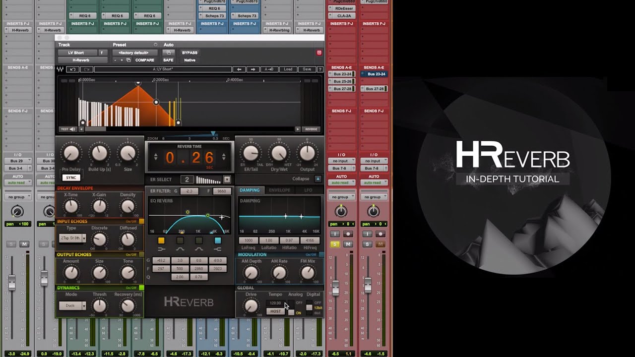Switch to the ENVELOPE tab
The width and height of the screenshot is (635, 357).
point(279,190)
